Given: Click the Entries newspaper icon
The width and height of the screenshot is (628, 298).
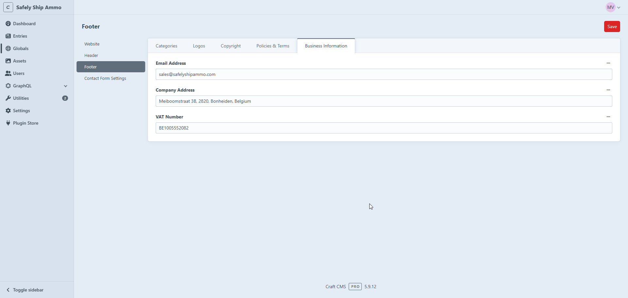Looking at the screenshot, I should (8, 36).
